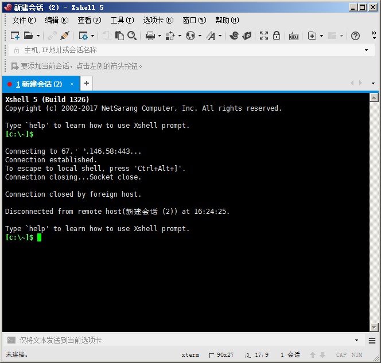Viewport: 381px width, 363px height.
Task: Open the 选项卡(B) menu
Action: (x=158, y=20)
